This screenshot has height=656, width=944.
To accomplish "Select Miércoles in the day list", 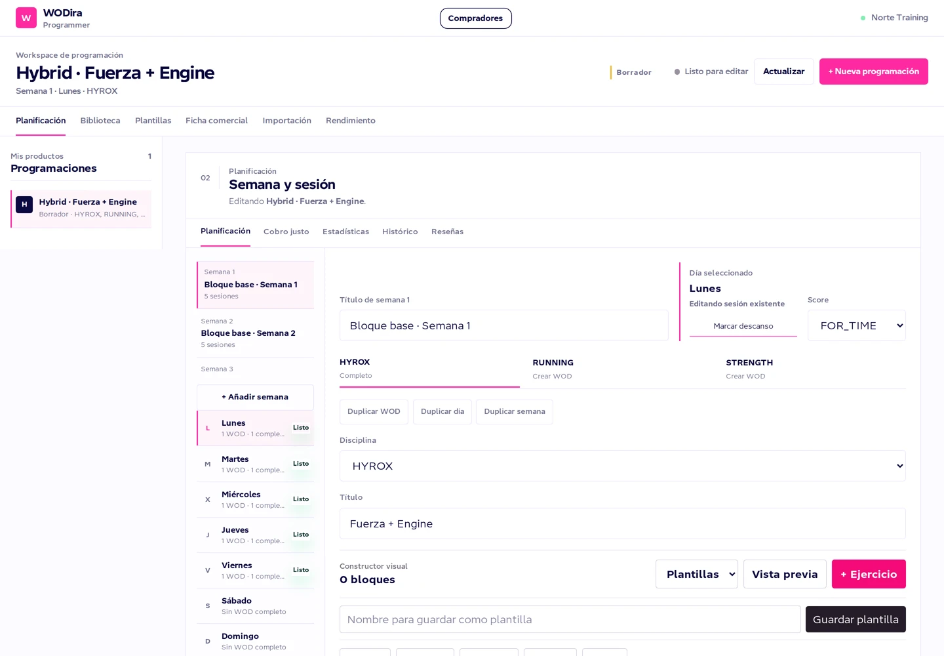I will [255, 499].
